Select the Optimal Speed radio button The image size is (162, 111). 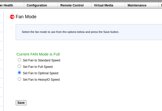click(19, 73)
